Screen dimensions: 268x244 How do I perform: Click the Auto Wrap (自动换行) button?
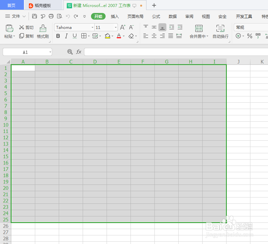click(220, 32)
